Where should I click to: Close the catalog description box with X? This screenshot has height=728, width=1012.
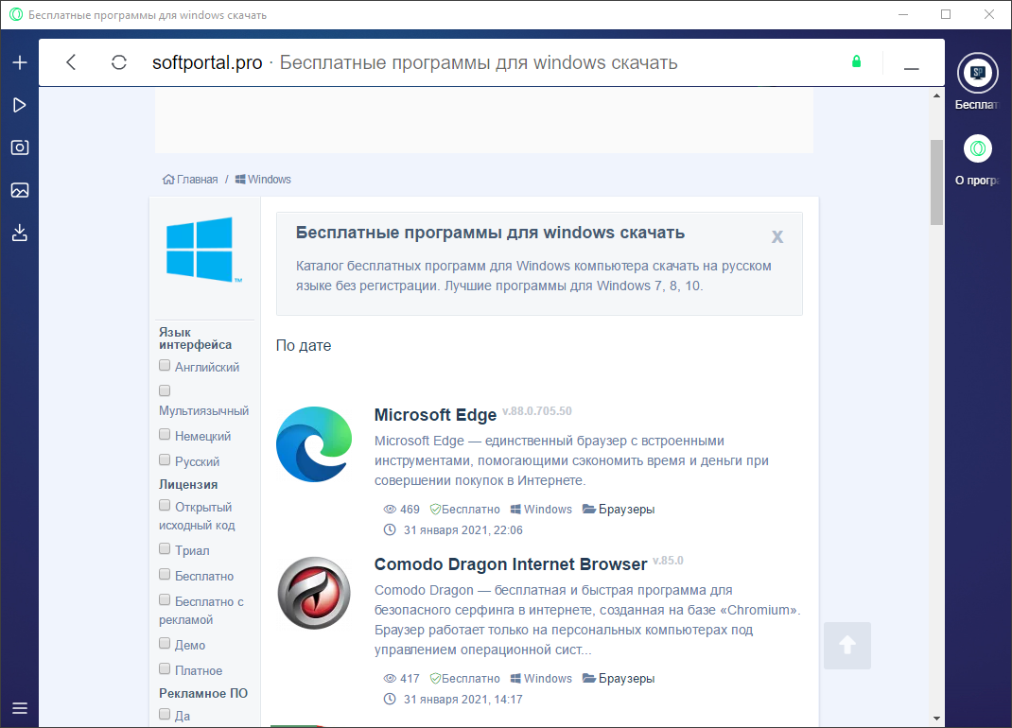pyautogui.click(x=777, y=236)
